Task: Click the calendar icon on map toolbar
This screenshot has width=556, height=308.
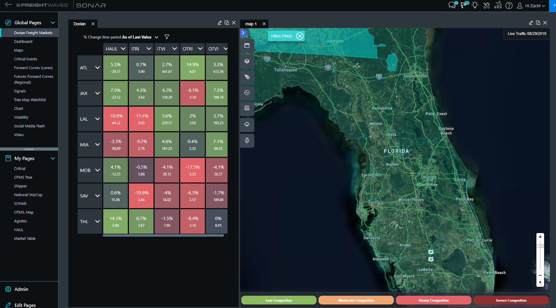Action: click(x=247, y=45)
